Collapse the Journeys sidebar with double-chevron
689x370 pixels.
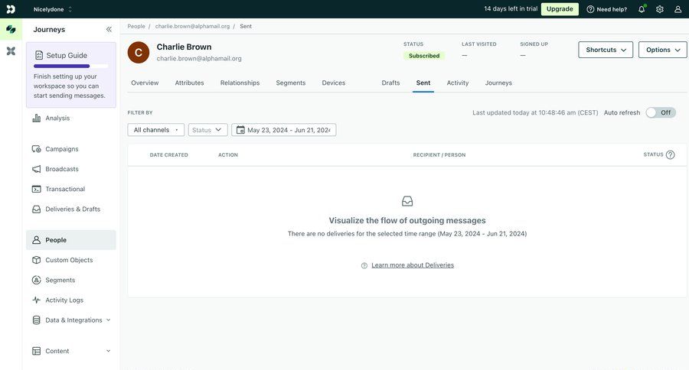coord(109,29)
